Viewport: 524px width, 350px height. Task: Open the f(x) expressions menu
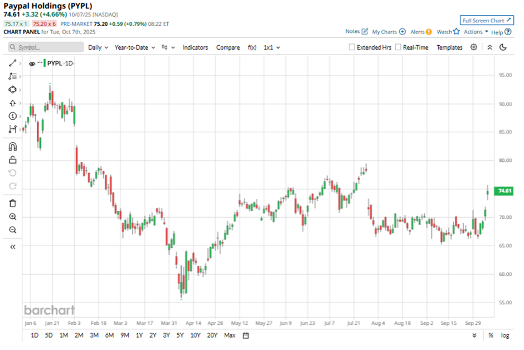tap(252, 47)
